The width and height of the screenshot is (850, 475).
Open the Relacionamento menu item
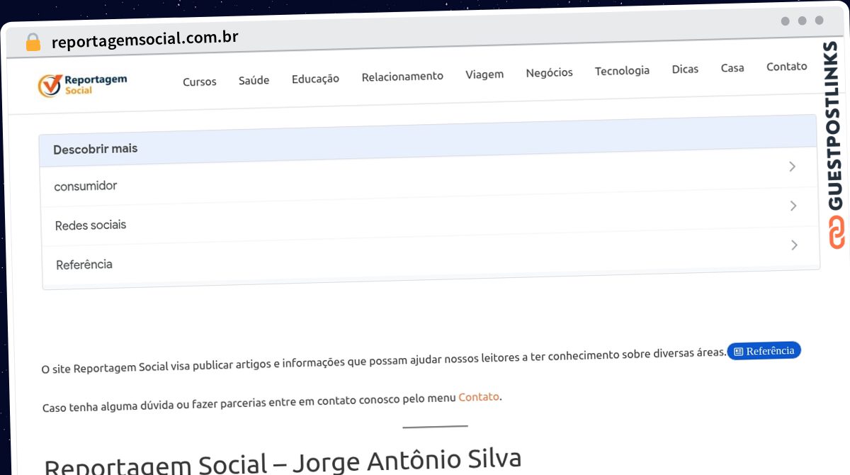point(402,77)
